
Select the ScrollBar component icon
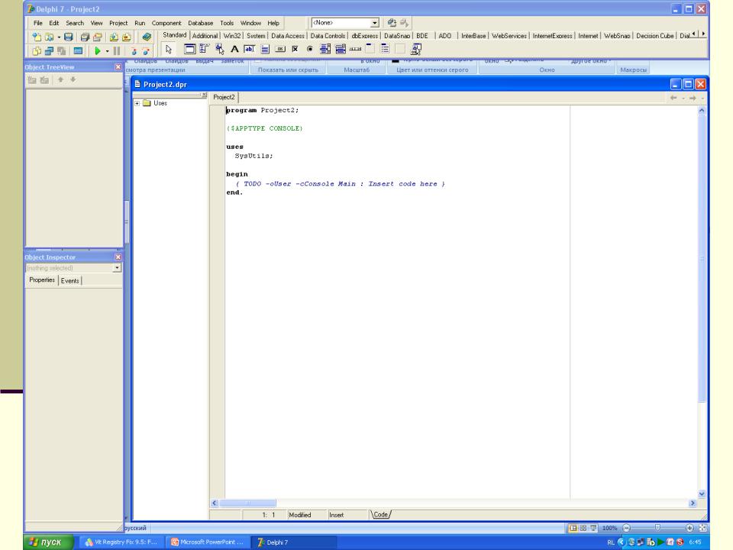[355, 49]
